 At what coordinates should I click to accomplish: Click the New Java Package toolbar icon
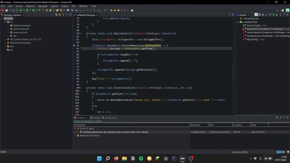46,10
